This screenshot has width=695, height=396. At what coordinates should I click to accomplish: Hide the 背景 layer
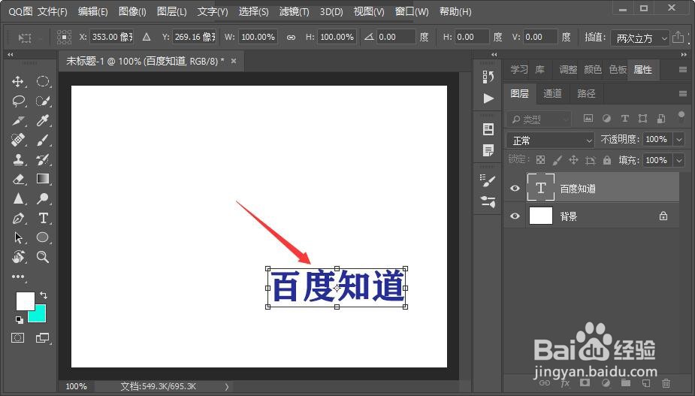(x=515, y=216)
